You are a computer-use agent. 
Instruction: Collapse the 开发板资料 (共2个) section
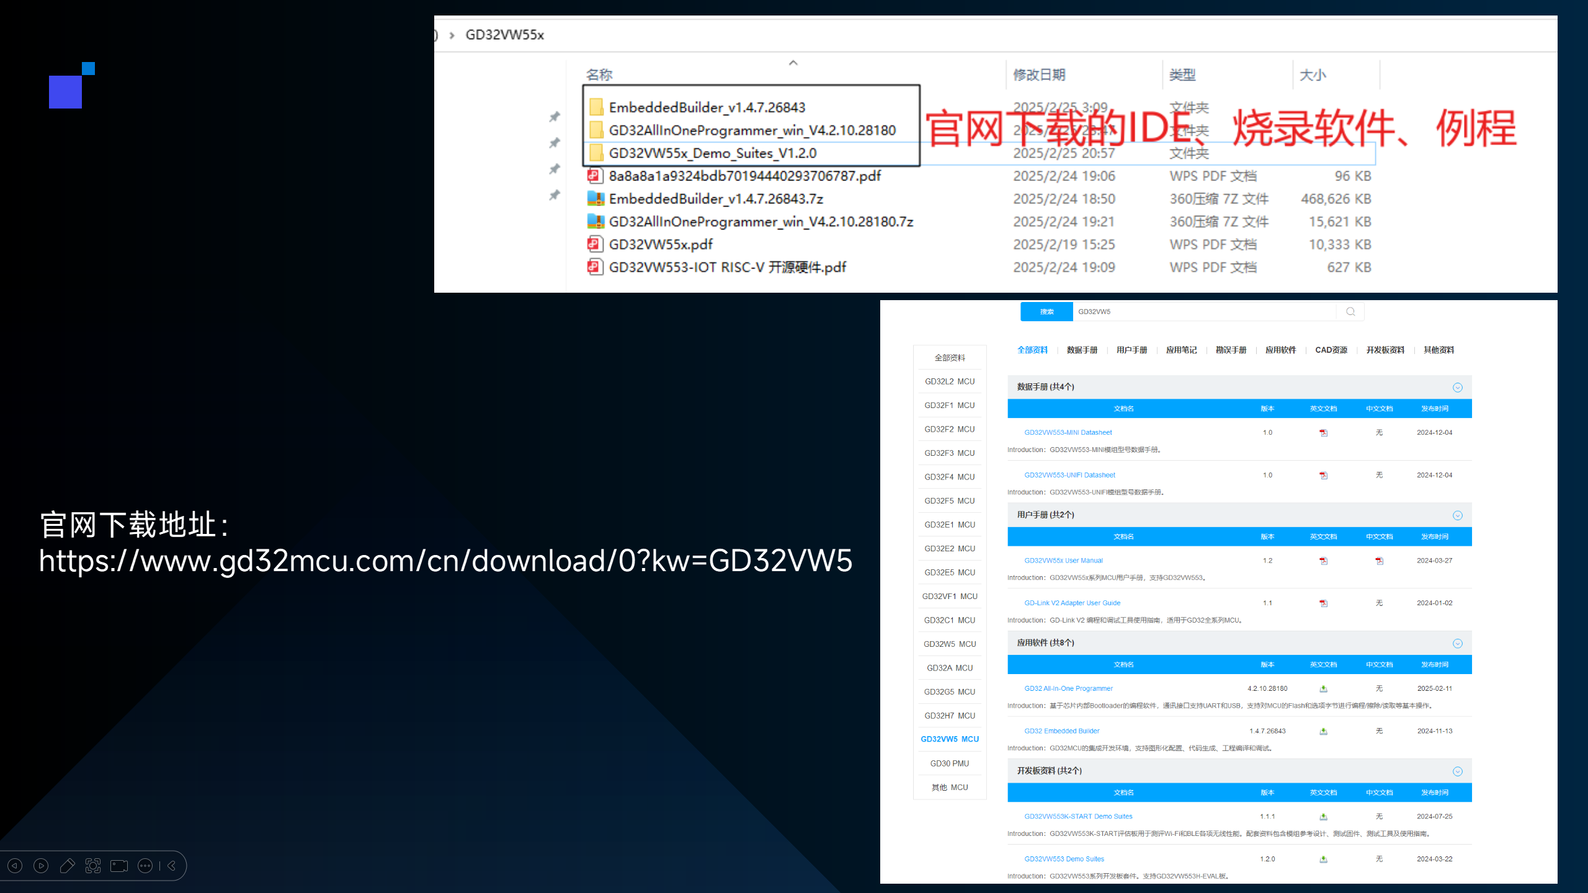point(1458,771)
